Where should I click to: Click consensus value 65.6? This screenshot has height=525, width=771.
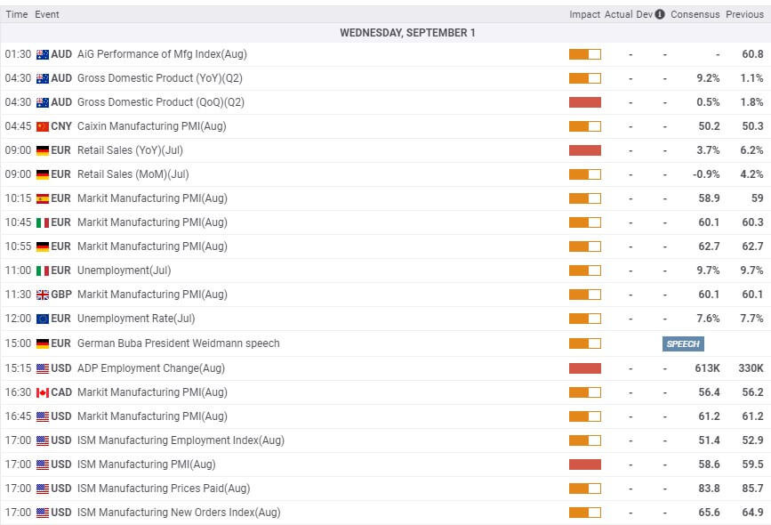pyautogui.click(x=709, y=513)
